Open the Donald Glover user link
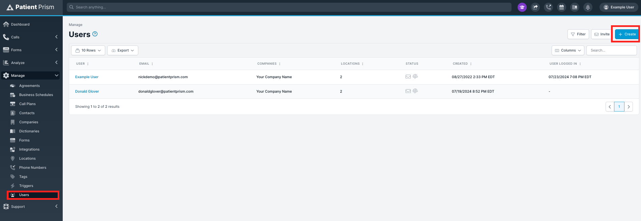641x221 pixels. [x=87, y=91]
